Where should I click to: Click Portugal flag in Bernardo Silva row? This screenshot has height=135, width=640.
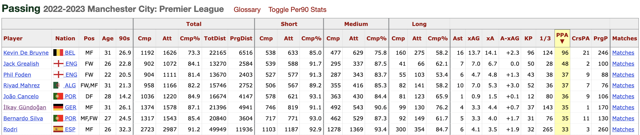point(58,118)
